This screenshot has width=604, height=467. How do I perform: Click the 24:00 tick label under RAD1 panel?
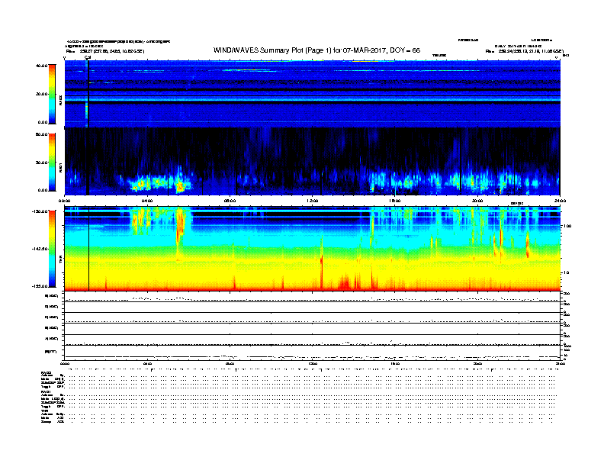(x=560, y=201)
